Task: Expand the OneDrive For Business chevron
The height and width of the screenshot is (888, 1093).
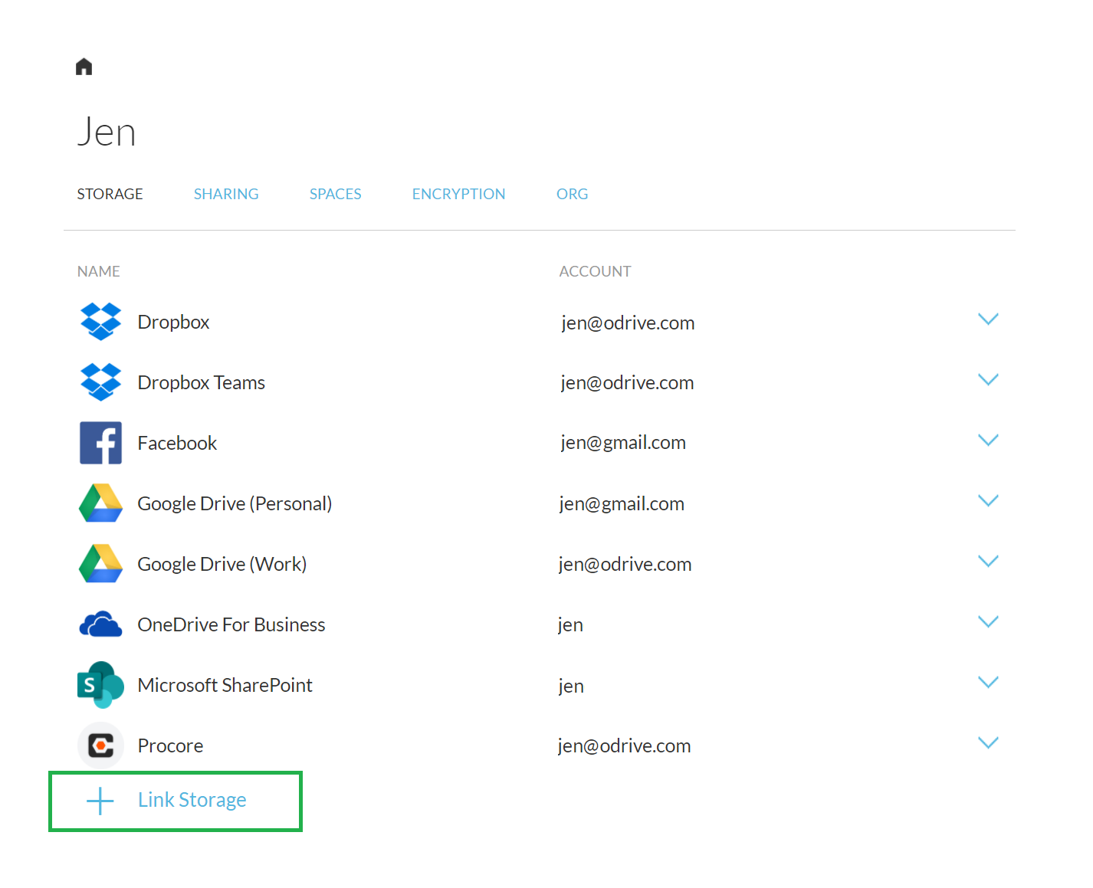Action: 988,621
